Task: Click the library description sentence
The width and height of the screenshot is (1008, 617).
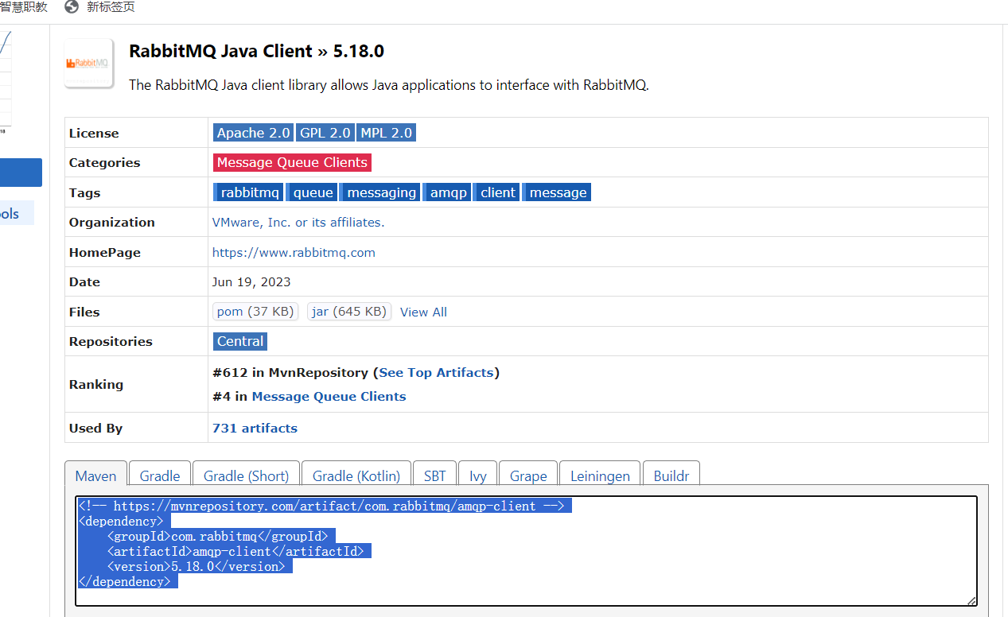Action: point(389,85)
